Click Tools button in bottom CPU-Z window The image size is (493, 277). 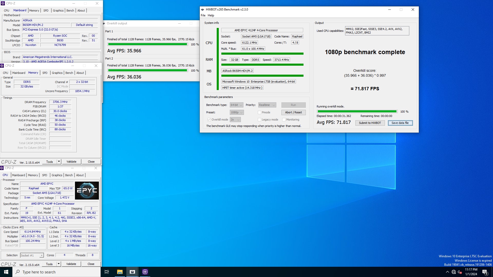click(x=49, y=264)
